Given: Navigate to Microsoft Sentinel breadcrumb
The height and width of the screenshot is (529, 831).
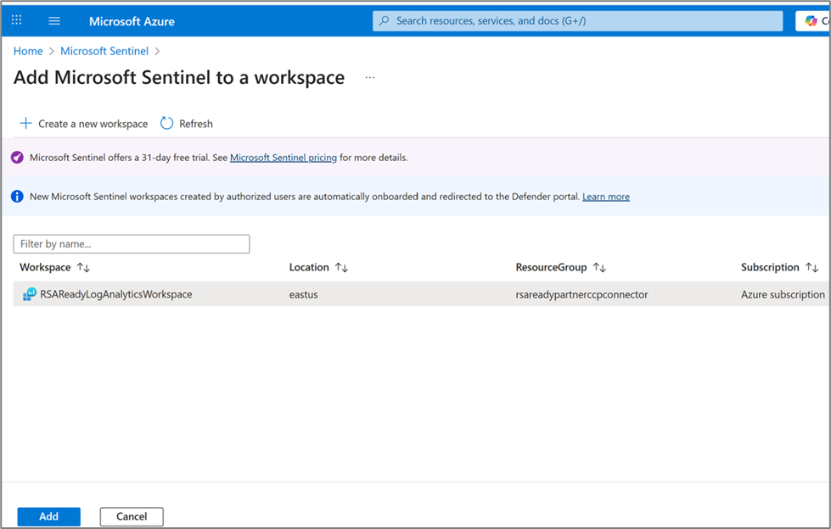Looking at the screenshot, I should [104, 51].
